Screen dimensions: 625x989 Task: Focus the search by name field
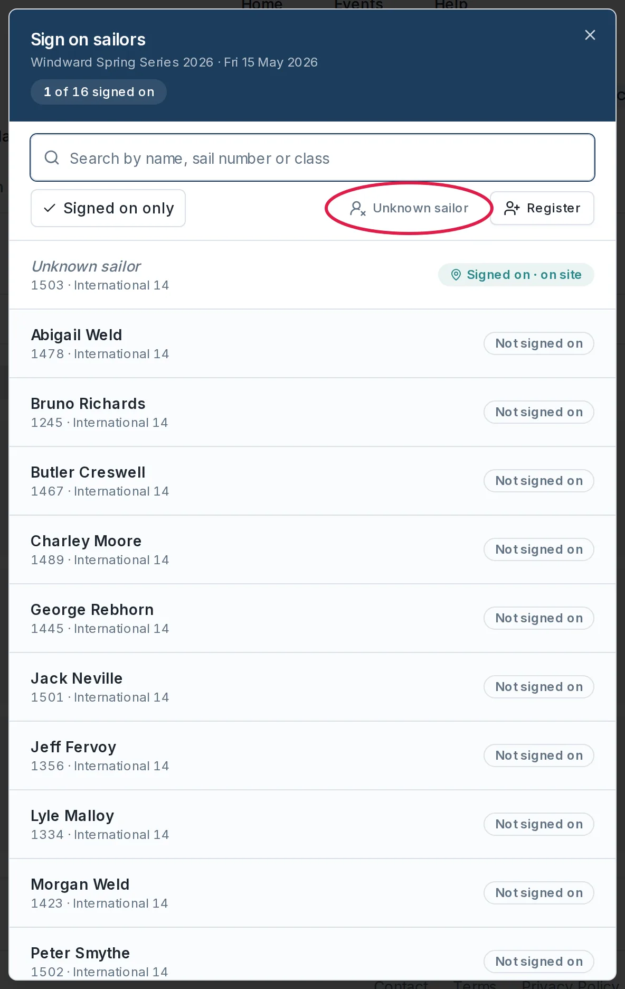pos(312,157)
